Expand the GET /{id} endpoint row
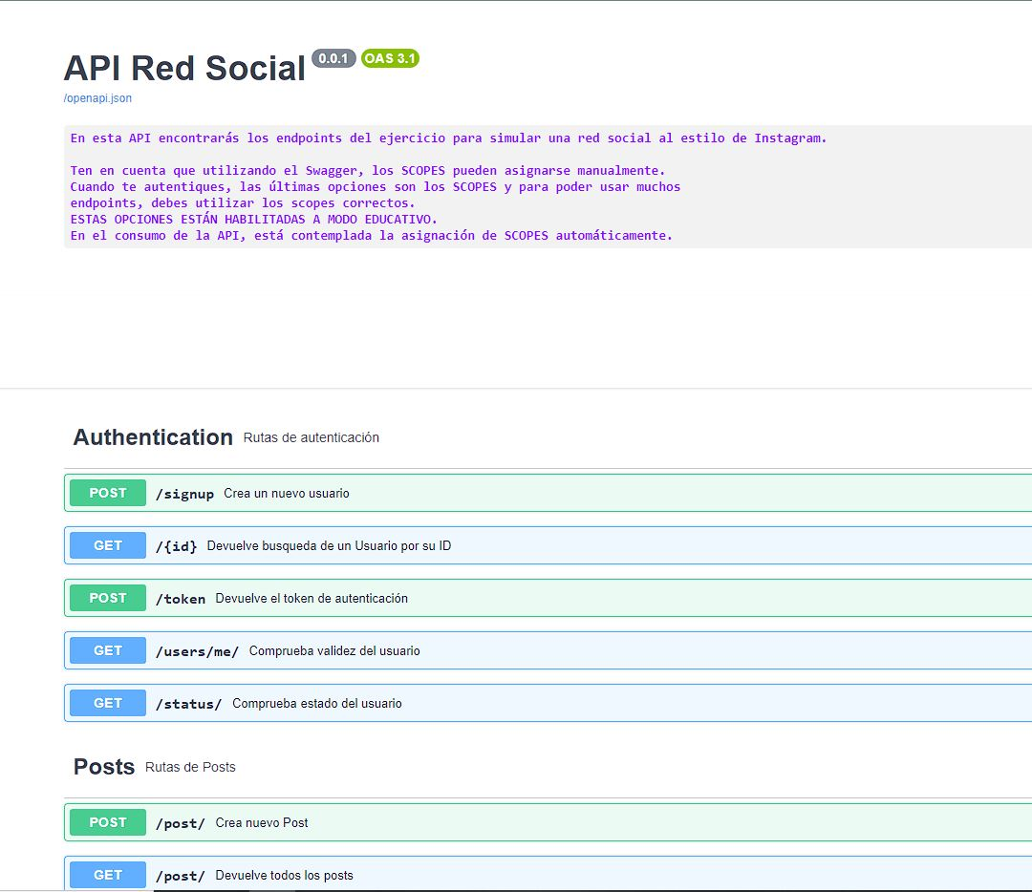The image size is (1032, 892). 548,545
